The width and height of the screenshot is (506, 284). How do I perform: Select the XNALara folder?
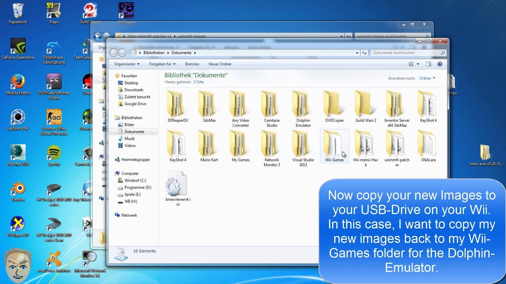pyautogui.click(x=429, y=146)
